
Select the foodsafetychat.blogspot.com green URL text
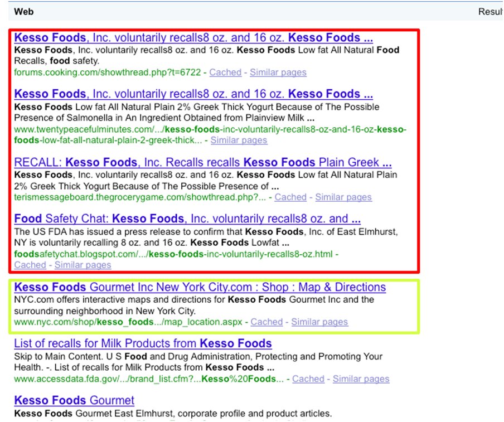173,254
